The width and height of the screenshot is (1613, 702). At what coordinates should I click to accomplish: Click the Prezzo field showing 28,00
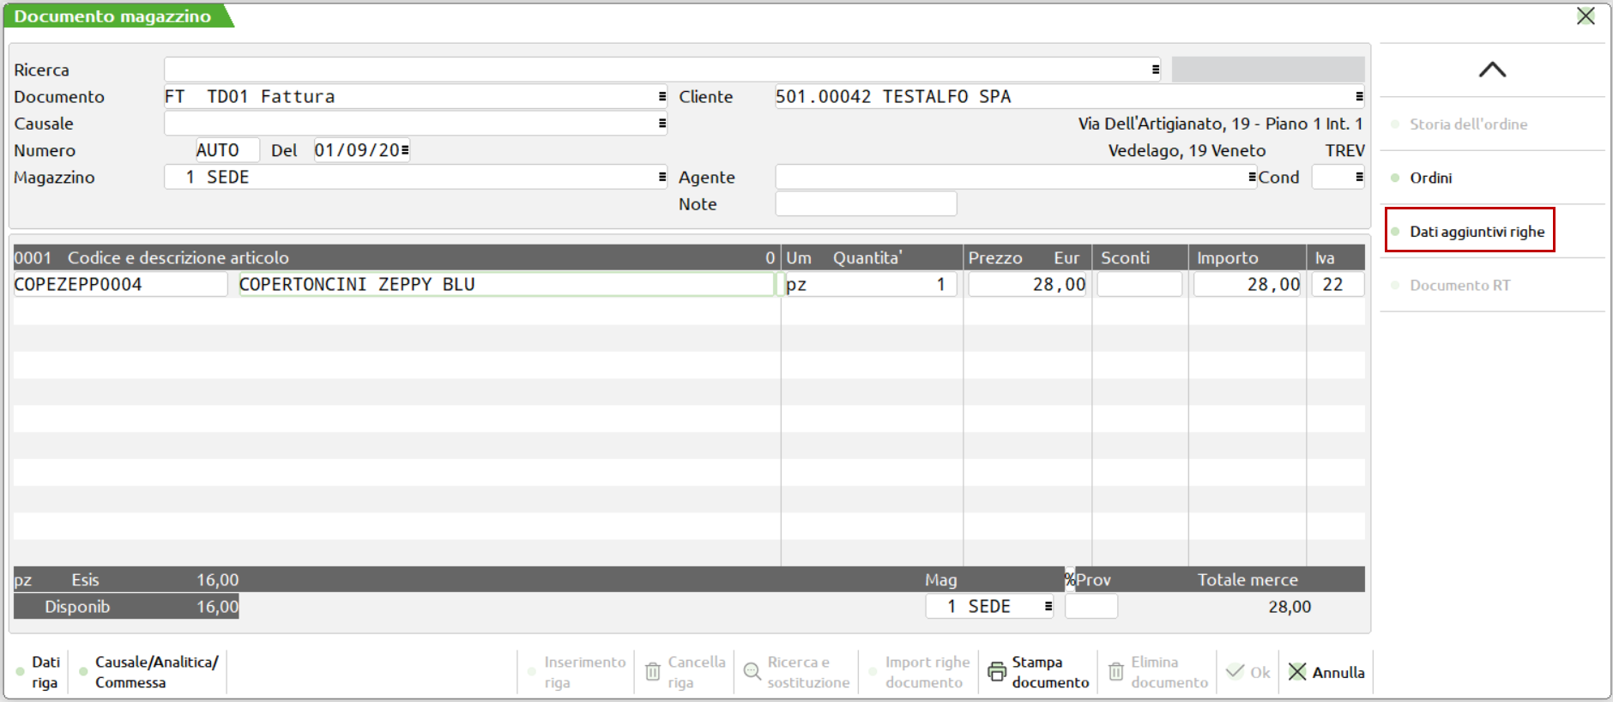point(1027,285)
